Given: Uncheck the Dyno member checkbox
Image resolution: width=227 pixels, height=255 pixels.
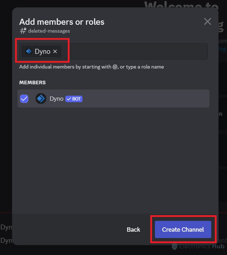Looking at the screenshot, I should (24, 99).
